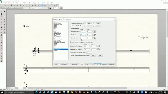Adjust the tempo value stepper arrows
This screenshot has width=168, height=94.
(59, 8)
